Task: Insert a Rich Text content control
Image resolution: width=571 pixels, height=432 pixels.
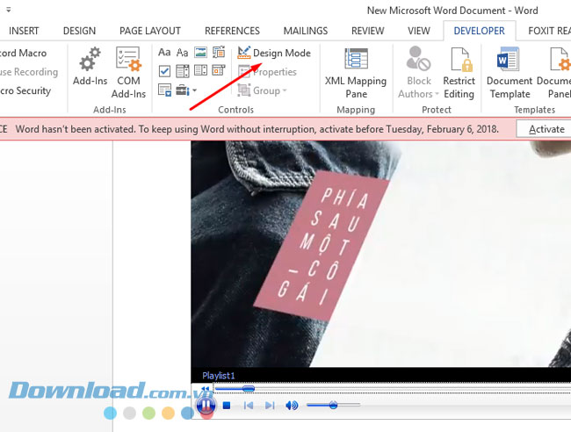Action: pyautogui.click(x=164, y=53)
